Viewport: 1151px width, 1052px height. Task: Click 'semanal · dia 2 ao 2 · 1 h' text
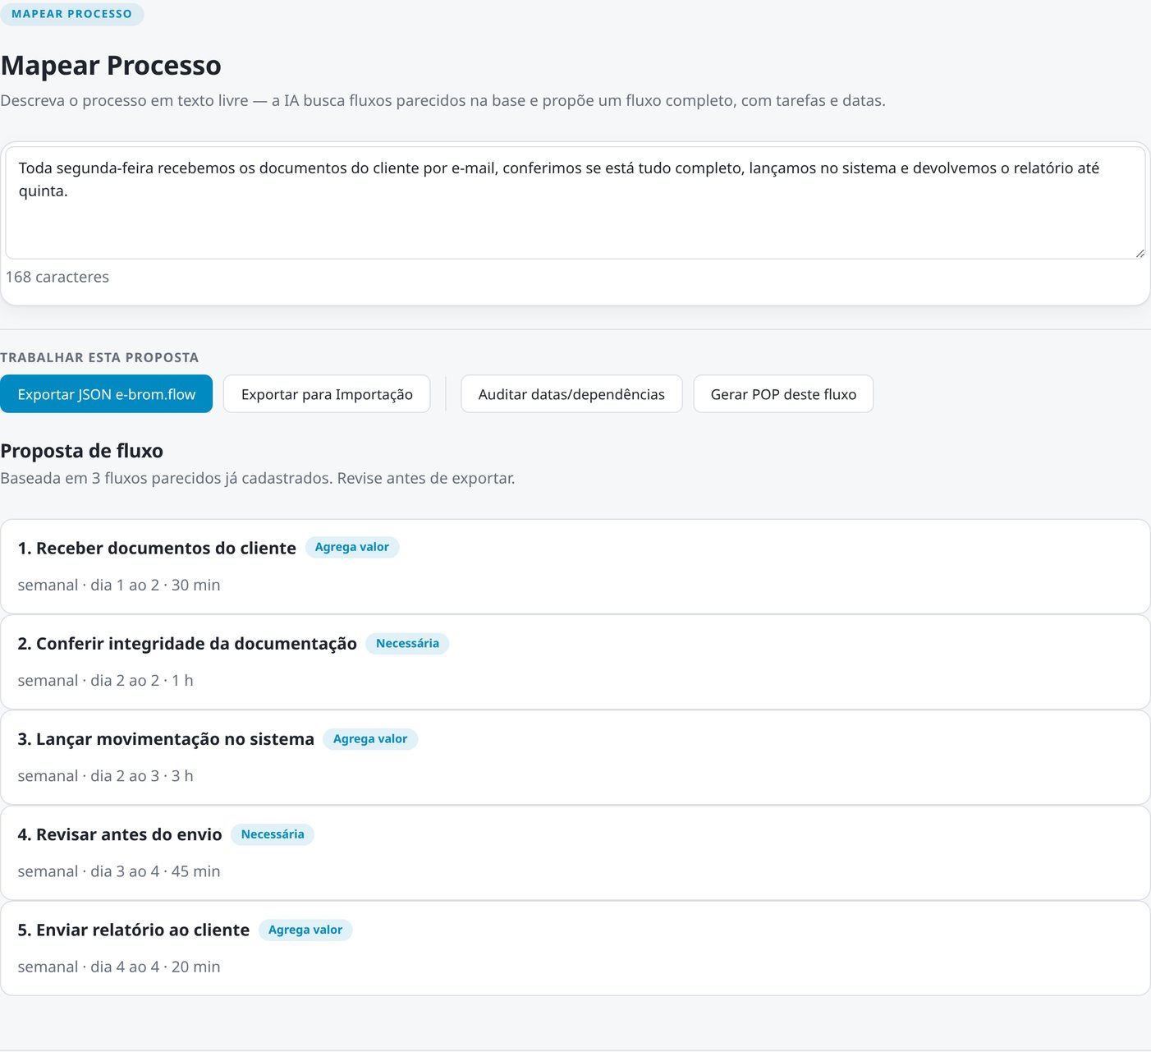tap(106, 681)
